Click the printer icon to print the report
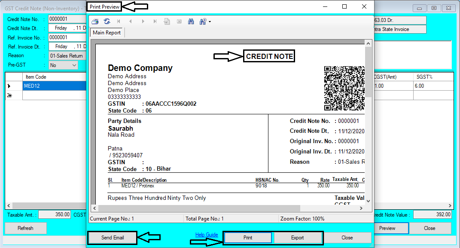The height and width of the screenshot is (248, 460). [x=95, y=21]
